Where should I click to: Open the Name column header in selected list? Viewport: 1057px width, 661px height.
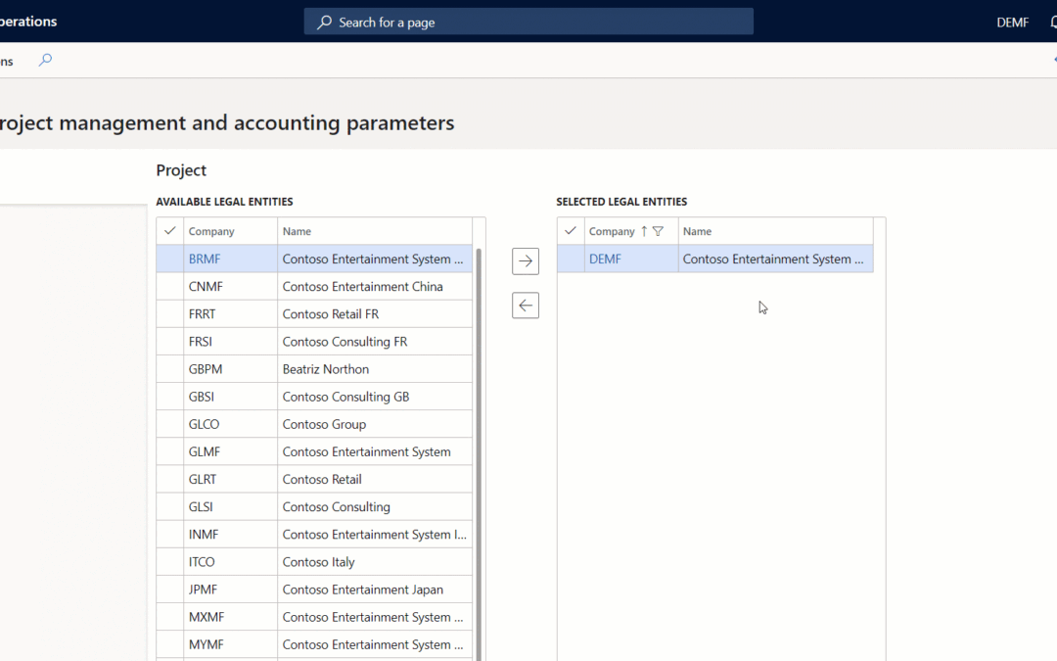(x=775, y=231)
